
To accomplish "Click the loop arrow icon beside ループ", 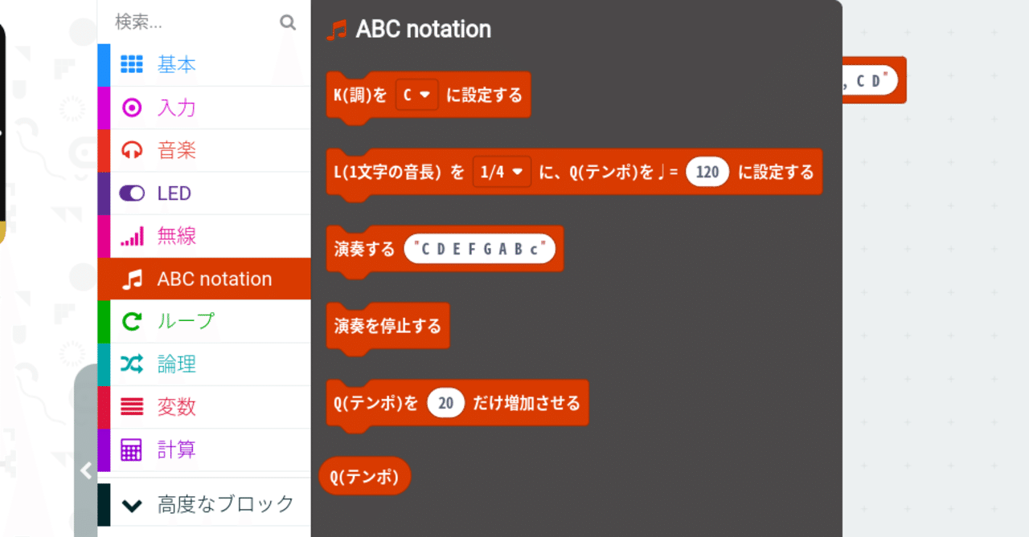I will (x=132, y=321).
